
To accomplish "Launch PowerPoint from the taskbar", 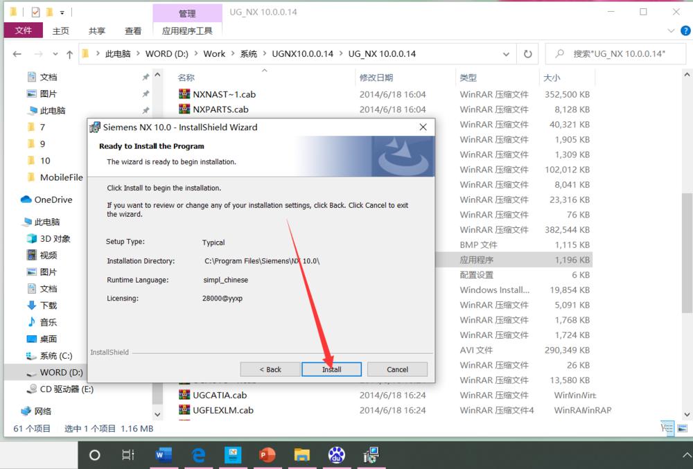I will pyautogui.click(x=267, y=455).
